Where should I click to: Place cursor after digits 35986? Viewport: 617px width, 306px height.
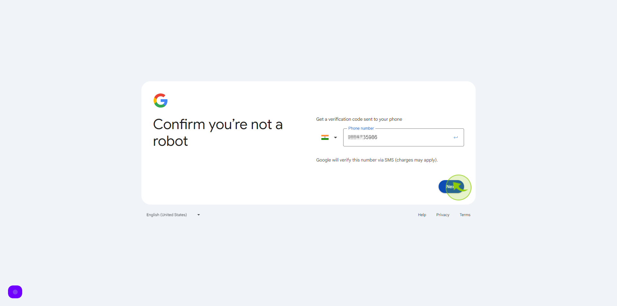pos(378,137)
